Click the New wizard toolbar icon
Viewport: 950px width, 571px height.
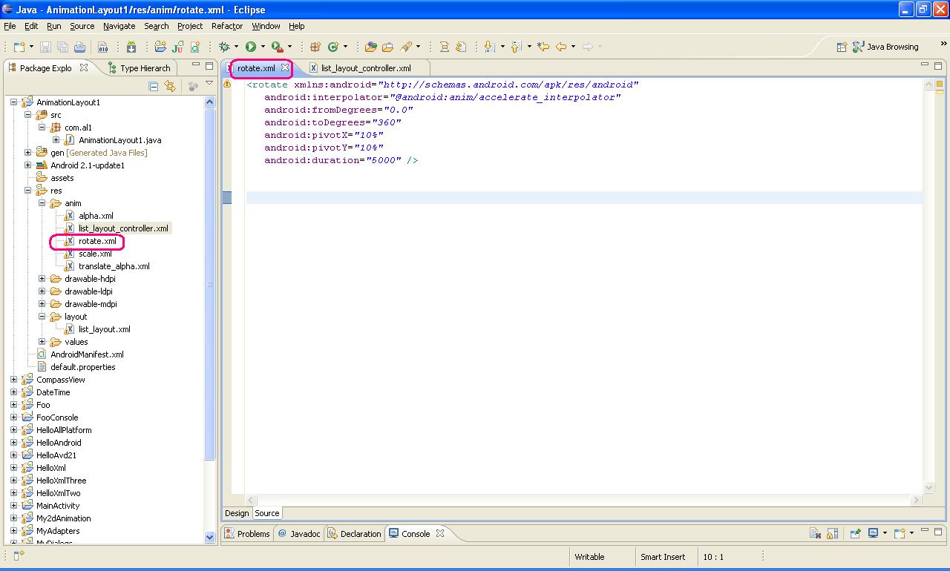tap(19, 47)
